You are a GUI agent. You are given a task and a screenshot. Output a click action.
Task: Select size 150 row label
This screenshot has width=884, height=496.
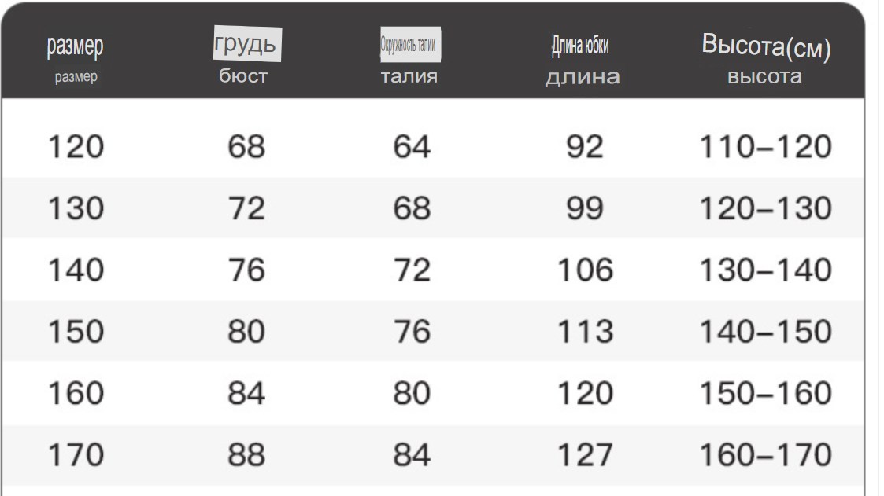[x=76, y=331]
